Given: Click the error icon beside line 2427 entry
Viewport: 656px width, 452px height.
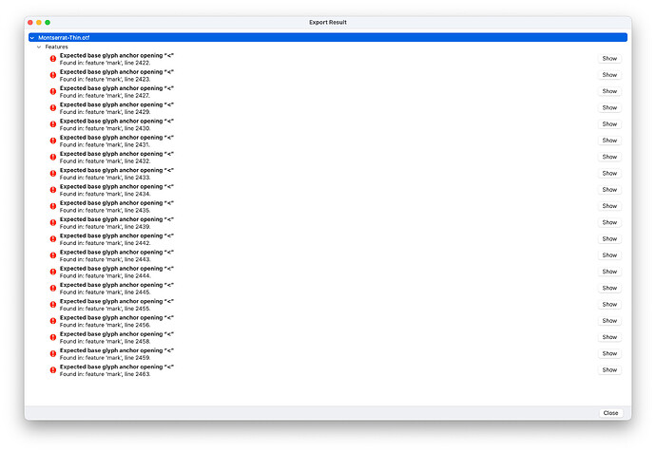Looking at the screenshot, I should point(53,91).
